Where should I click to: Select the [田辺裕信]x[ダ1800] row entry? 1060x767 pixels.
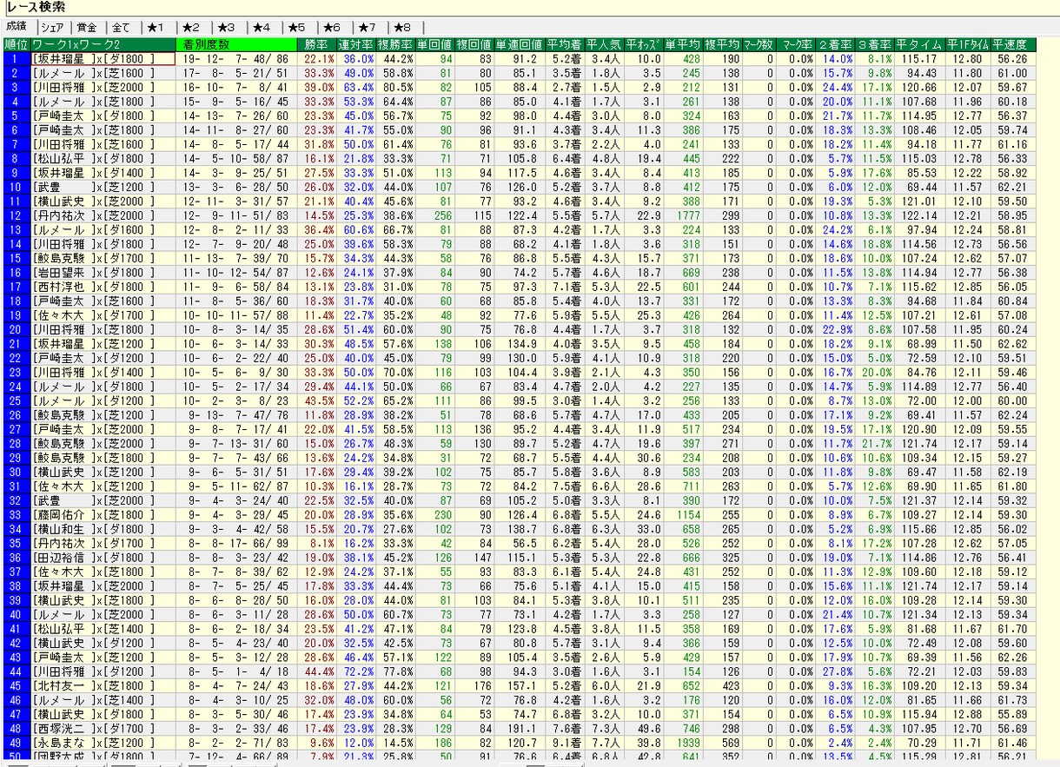103,558
